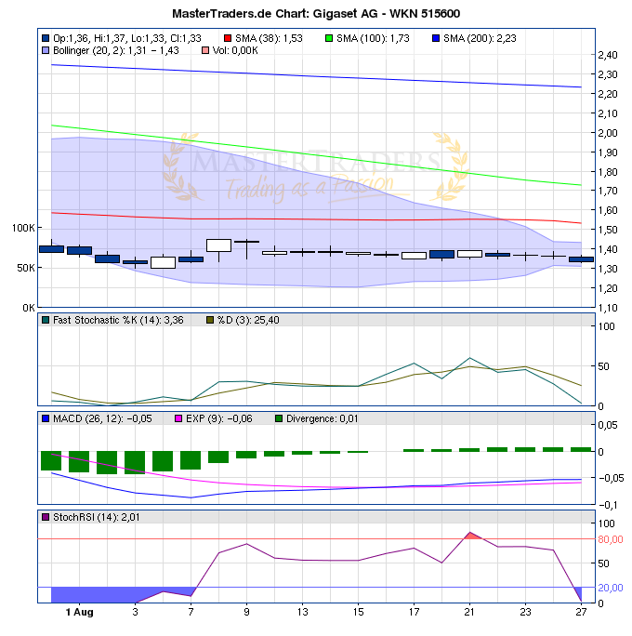Viewport: 632px width, 636px height.
Task: Click the '2,40' price axis label
Action: pyautogui.click(x=608, y=55)
